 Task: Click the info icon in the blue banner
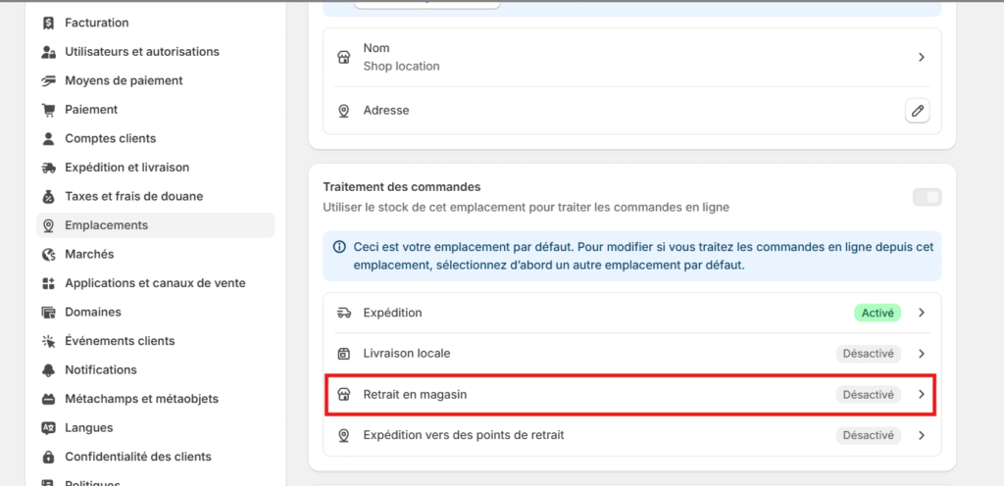340,247
